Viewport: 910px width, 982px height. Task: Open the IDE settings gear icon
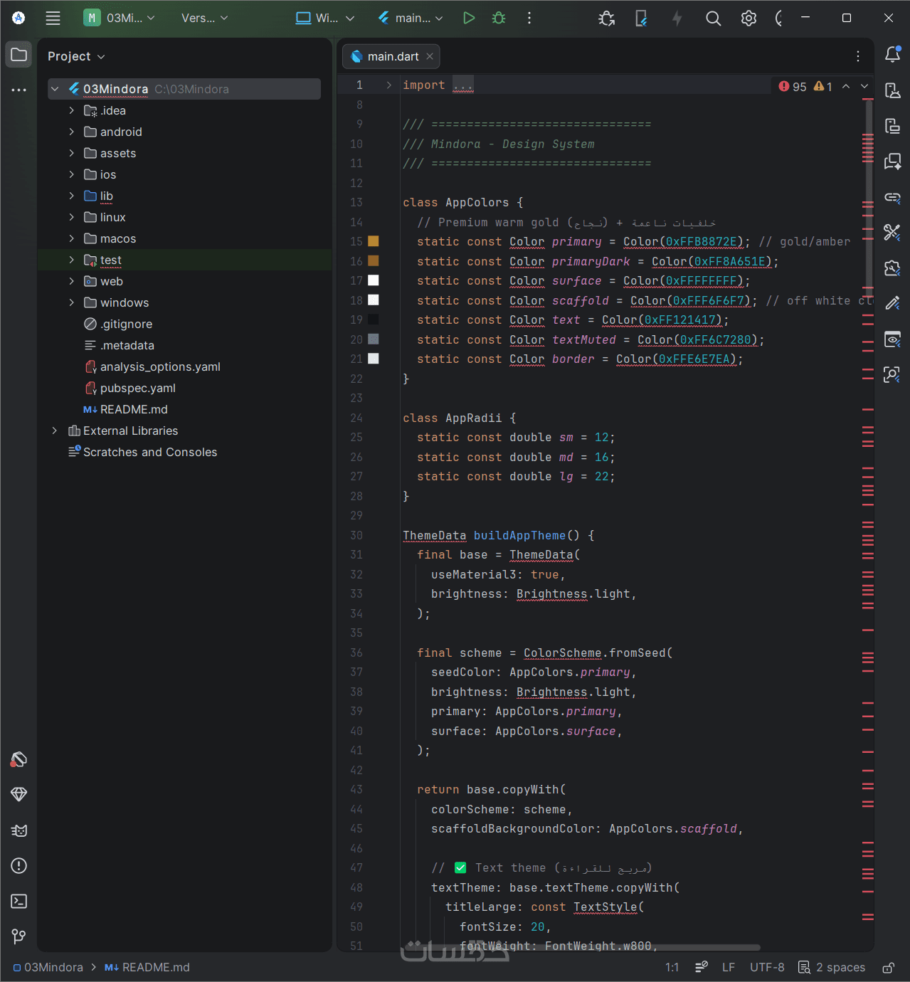click(748, 19)
